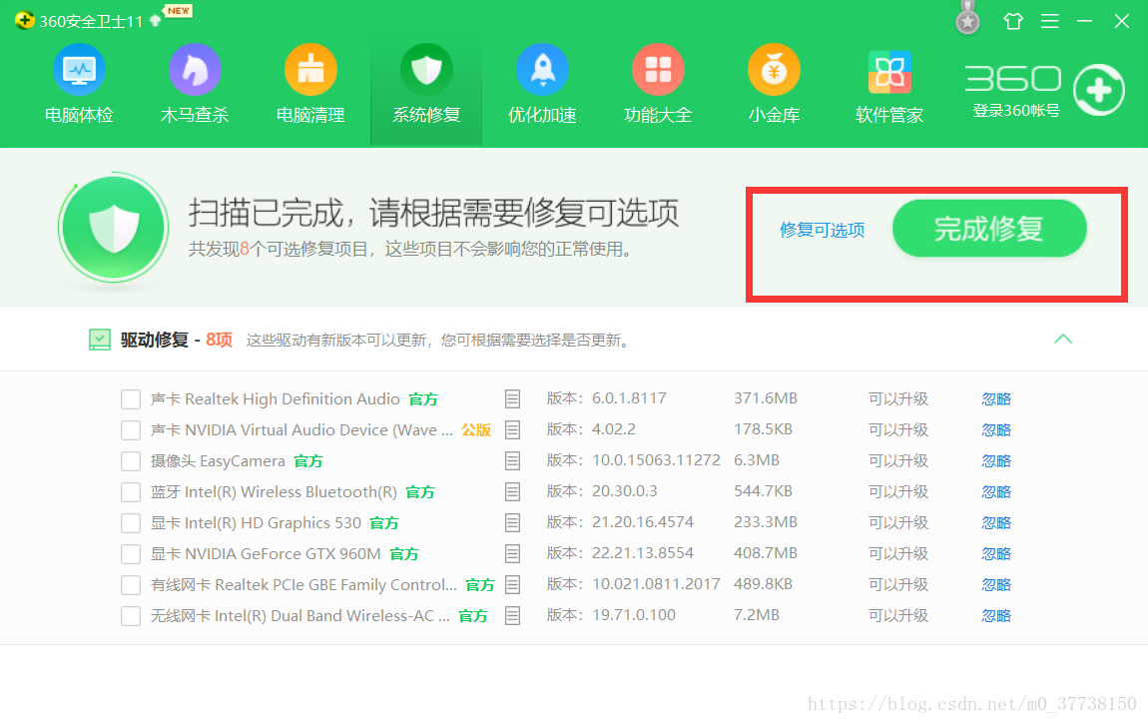Select version text 6.0.1.8117
Image resolution: width=1148 pixels, height=724 pixels.
[x=629, y=398]
